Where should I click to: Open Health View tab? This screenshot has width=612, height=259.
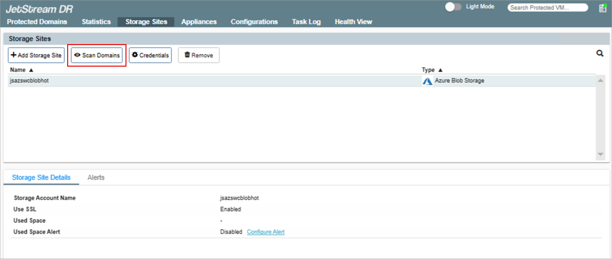(353, 22)
